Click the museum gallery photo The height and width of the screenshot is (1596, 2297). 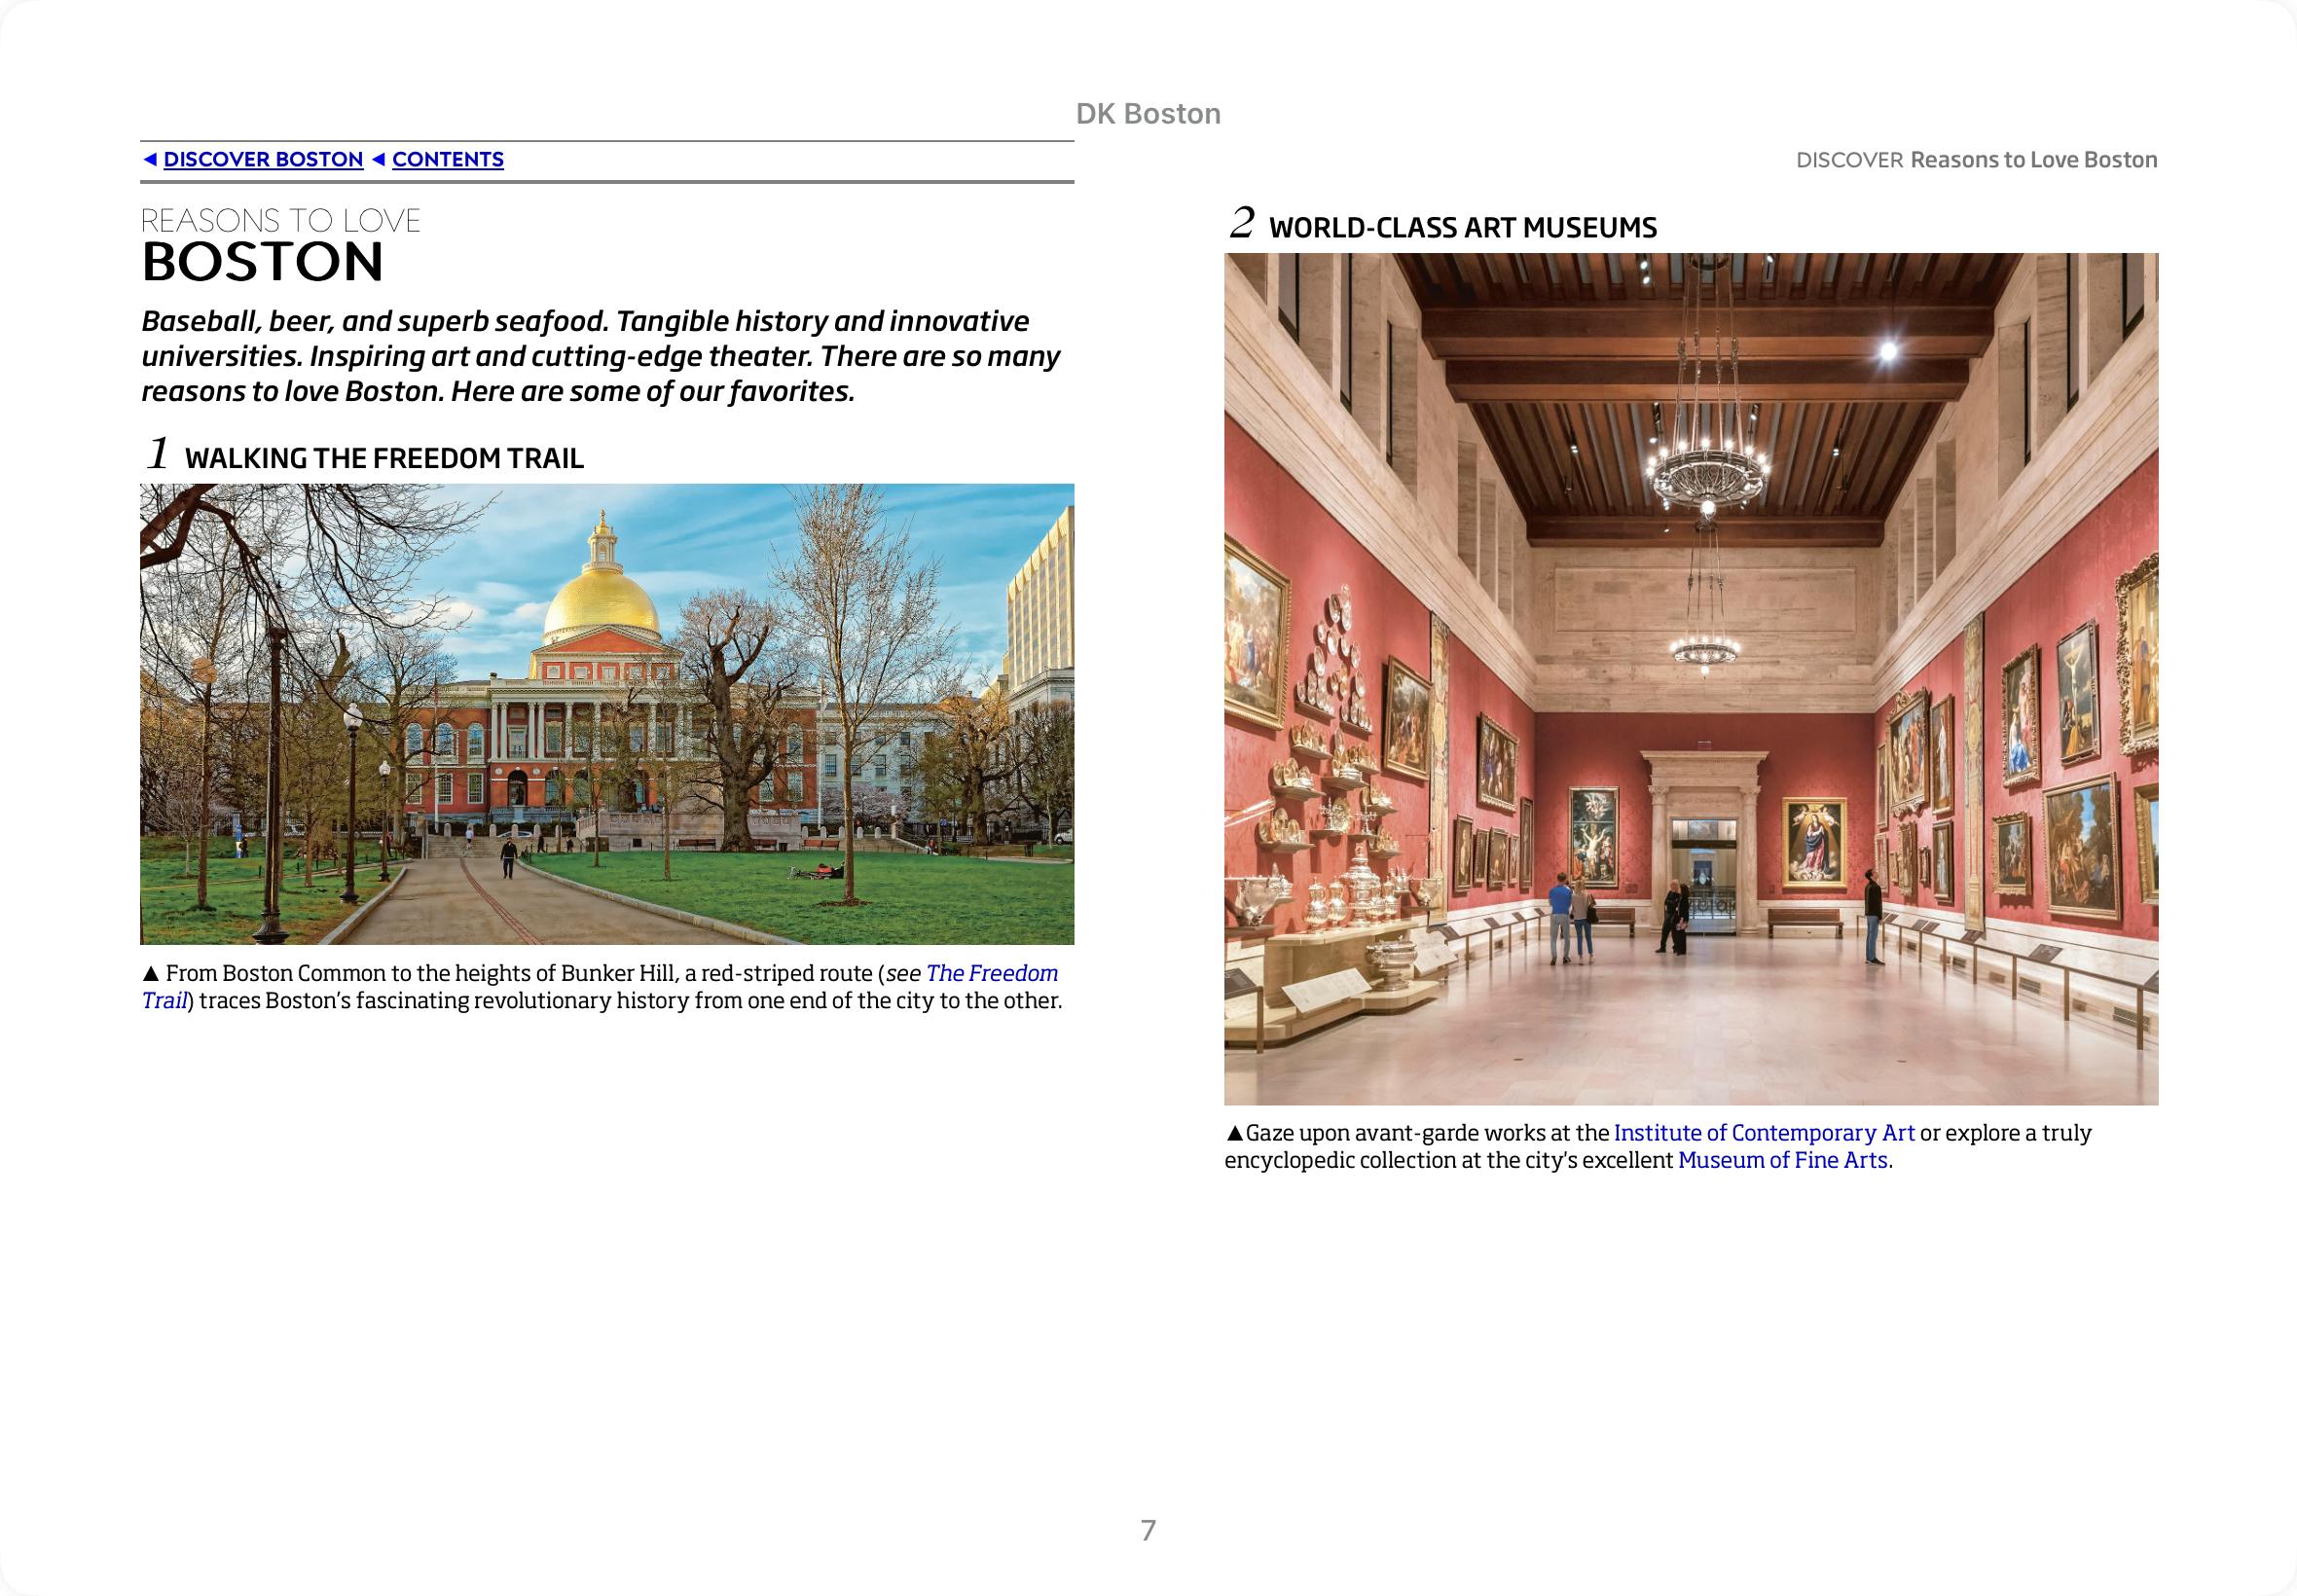1690,678
